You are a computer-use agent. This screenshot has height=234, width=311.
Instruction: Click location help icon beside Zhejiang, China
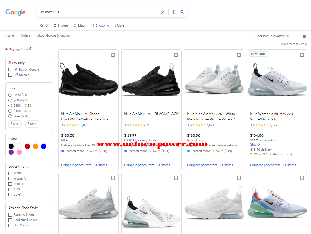pyautogui.click(x=31, y=49)
